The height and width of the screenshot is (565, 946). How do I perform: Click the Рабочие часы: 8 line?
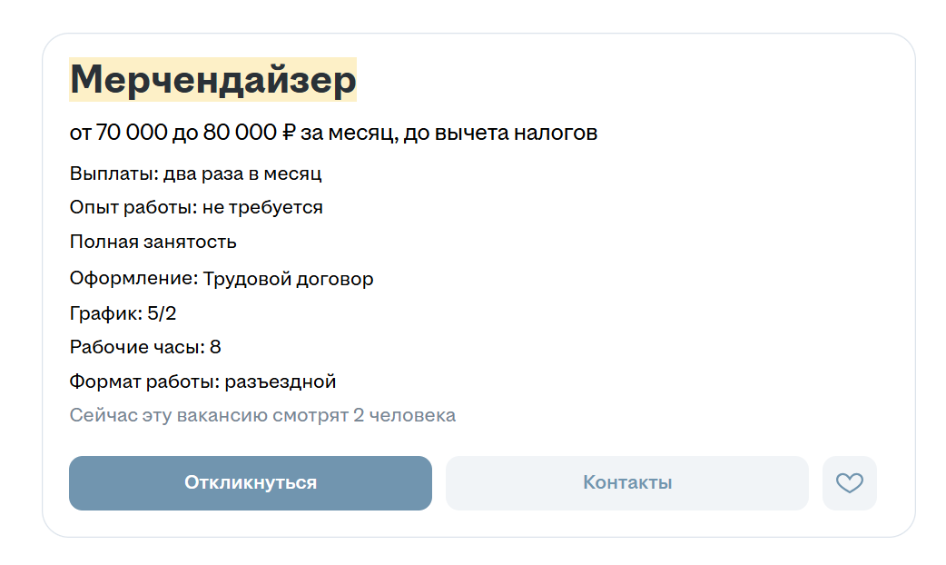coord(145,347)
